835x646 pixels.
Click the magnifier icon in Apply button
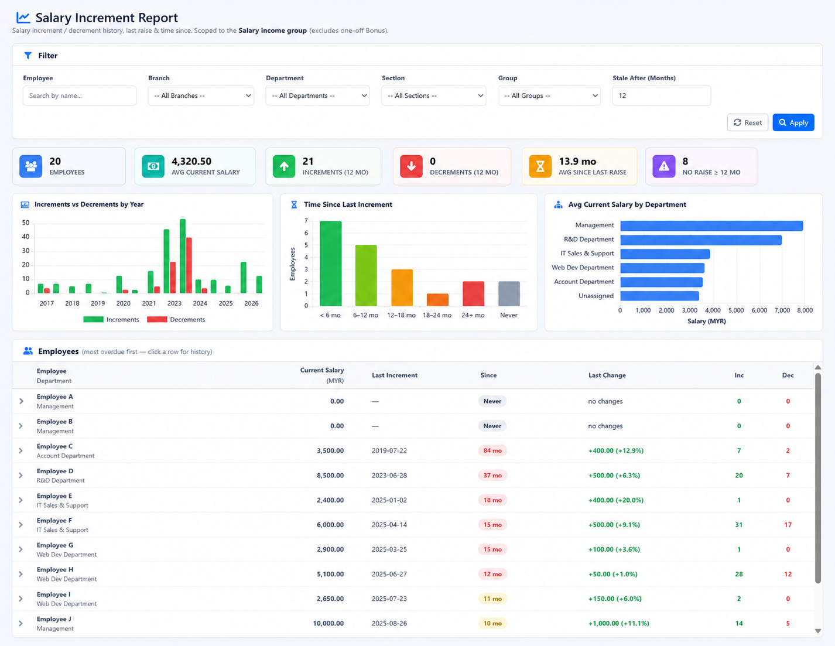click(782, 122)
